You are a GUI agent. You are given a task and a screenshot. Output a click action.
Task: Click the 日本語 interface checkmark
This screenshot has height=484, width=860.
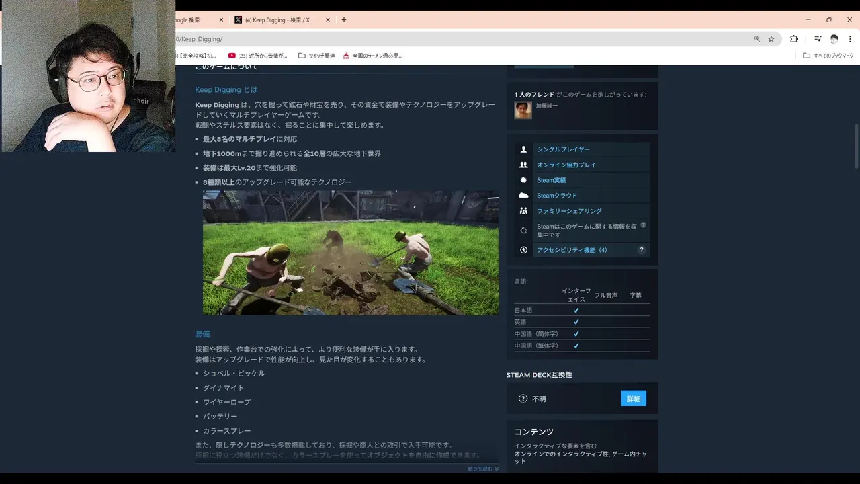576,311
